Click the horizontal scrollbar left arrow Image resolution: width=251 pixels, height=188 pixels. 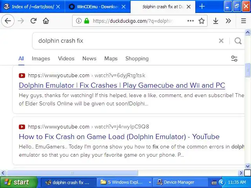tap(3, 173)
